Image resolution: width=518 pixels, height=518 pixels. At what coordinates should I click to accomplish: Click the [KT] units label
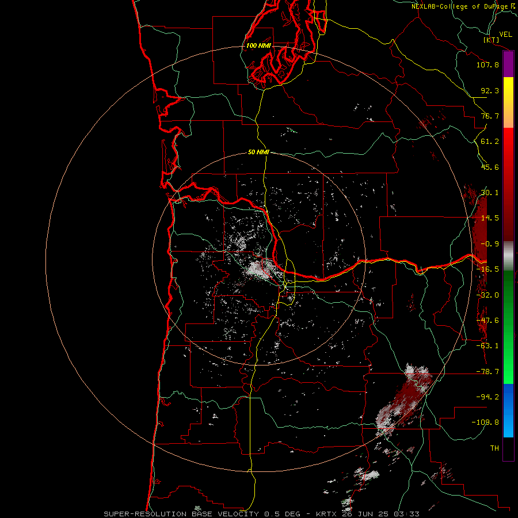click(x=492, y=40)
